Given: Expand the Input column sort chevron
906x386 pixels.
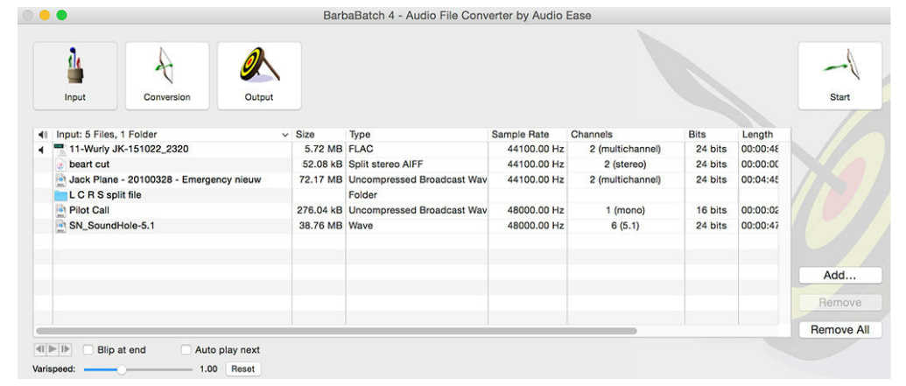Looking at the screenshot, I should point(284,135).
